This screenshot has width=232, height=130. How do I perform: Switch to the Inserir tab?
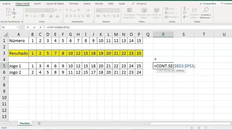click(37, 4)
